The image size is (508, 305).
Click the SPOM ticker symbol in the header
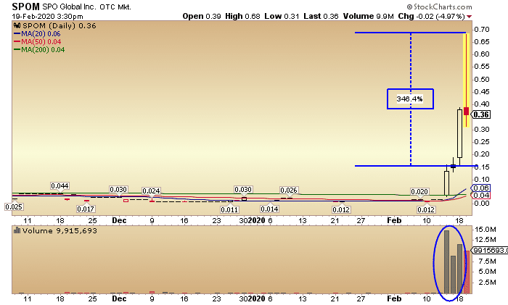(25, 7)
